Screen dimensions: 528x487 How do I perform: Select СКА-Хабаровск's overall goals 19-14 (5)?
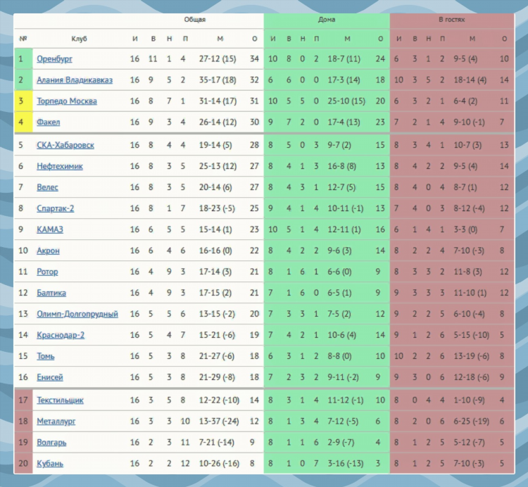pos(215,145)
